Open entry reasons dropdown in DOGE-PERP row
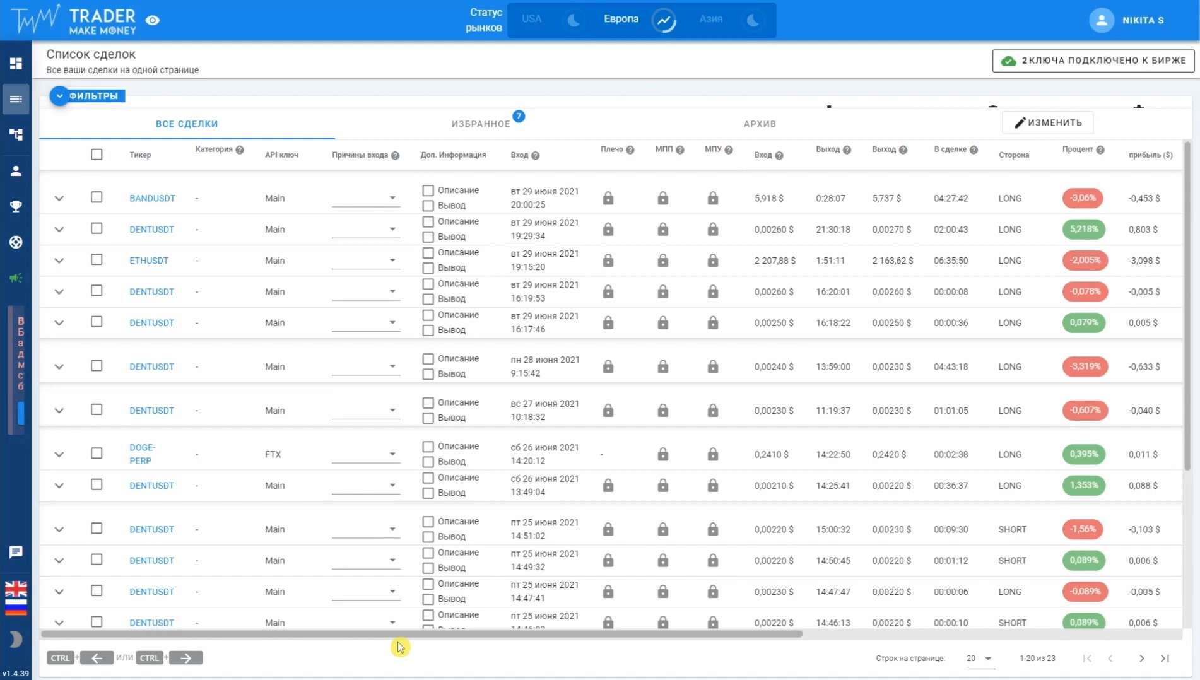Image resolution: width=1200 pixels, height=680 pixels. click(366, 454)
